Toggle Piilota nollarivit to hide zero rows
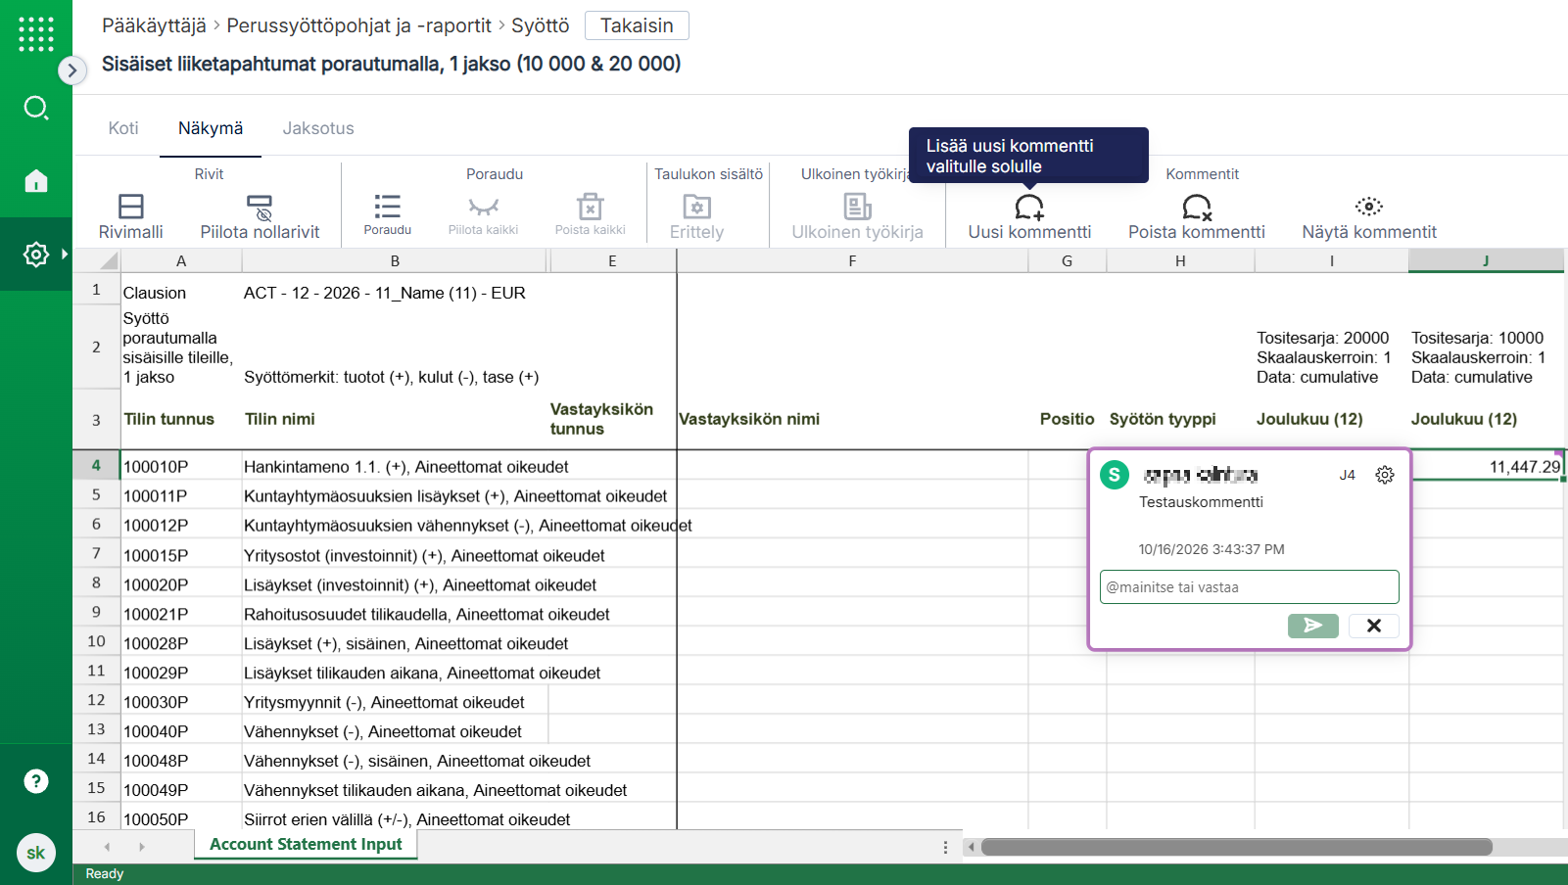Screen dimensions: 1568x885 click(x=260, y=216)
